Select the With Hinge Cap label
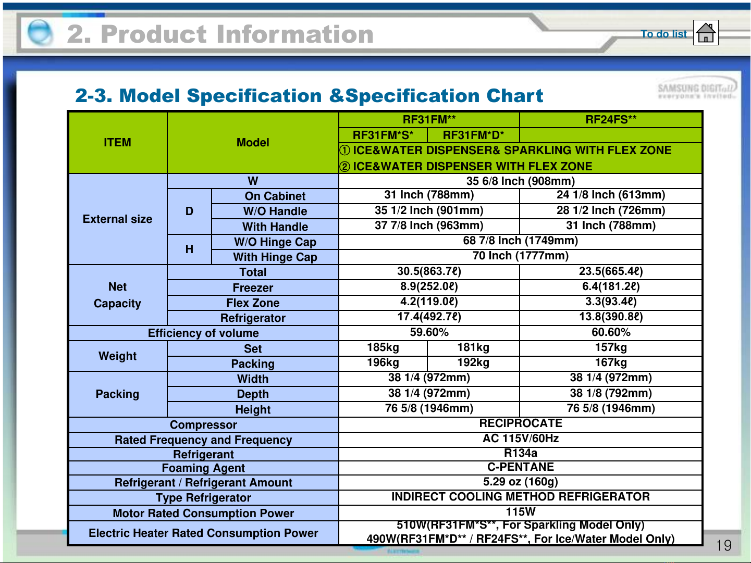 (x=275, y=257)
